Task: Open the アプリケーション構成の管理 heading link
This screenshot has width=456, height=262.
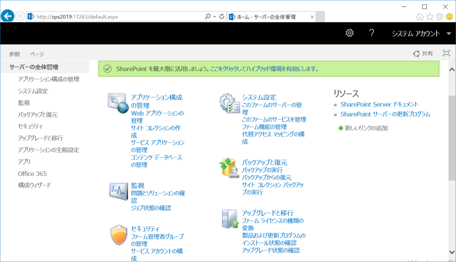Action: pos(156,101)
